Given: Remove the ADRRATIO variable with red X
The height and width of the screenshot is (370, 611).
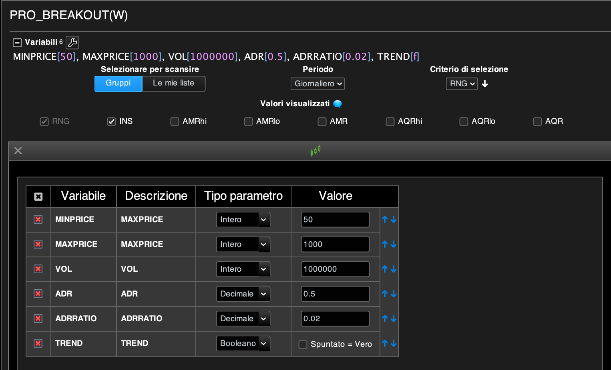Looking at the screenshot, I should [x=38, y=318].
